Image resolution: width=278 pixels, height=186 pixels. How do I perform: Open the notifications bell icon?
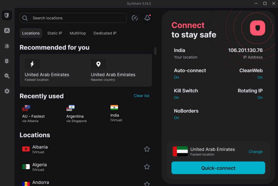(147, 18)
